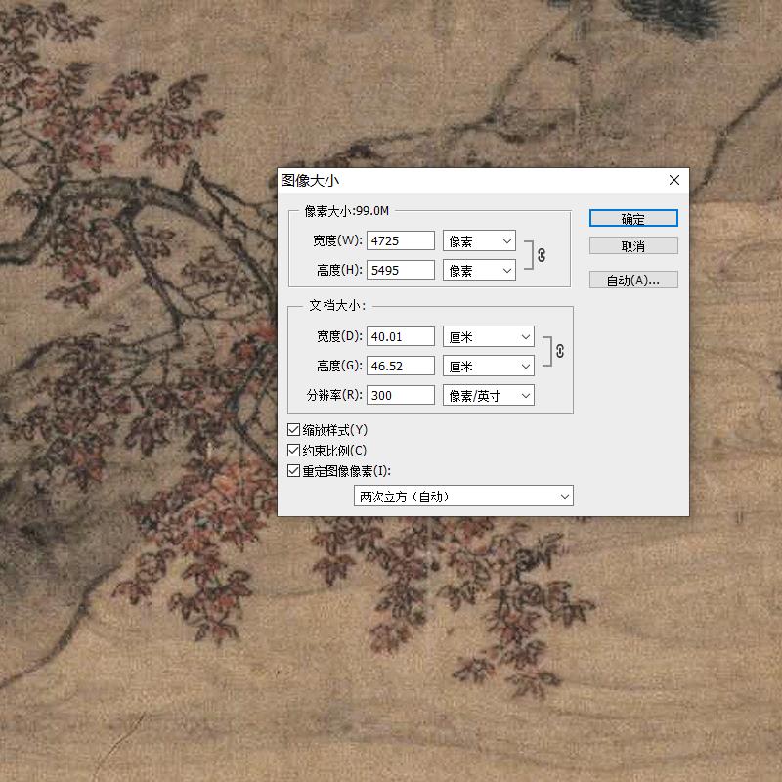Click the document 宽度(D) field showing 40.01
This screenshot has height=782, width=782.
click(401, 336)
